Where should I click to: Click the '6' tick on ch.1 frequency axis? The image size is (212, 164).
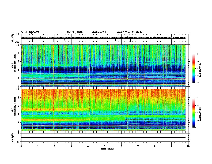click(19, 62)
